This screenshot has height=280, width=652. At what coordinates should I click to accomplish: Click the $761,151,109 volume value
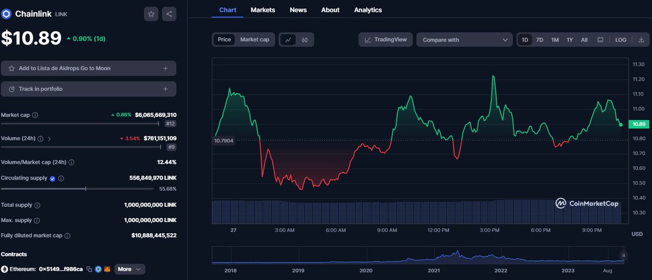[160, 139]
